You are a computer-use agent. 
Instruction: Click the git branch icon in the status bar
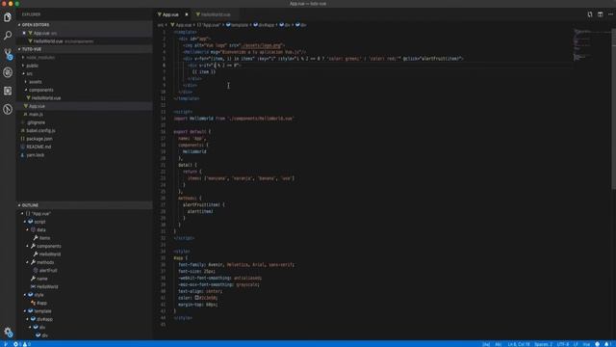pyautogui.click(x=6, y=344)
